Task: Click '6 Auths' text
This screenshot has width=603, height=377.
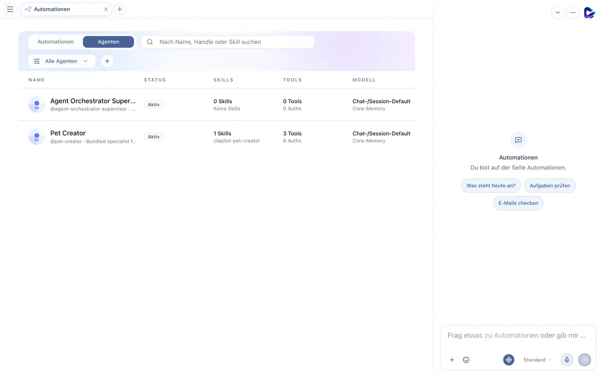Action: (x=292, y=141)
